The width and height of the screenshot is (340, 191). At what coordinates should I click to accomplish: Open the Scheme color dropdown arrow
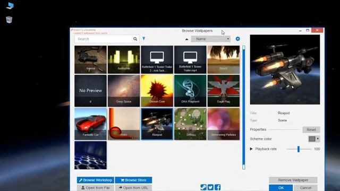[318, 139]
